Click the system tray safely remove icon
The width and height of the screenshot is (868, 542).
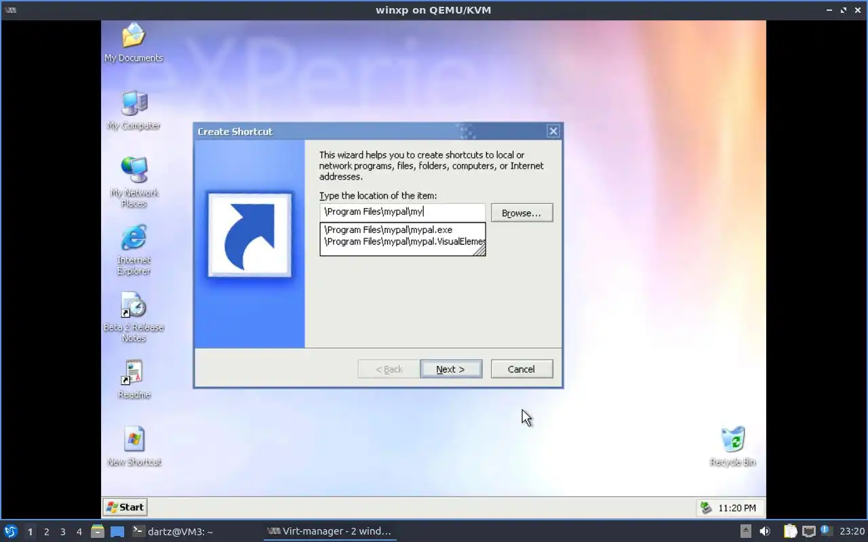pyautogui.click(x=706, y=507)
